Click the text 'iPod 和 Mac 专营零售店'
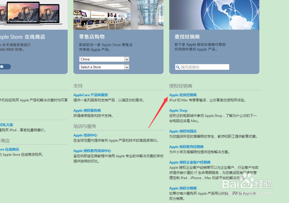The image size is (289, 203). (188, 100)
